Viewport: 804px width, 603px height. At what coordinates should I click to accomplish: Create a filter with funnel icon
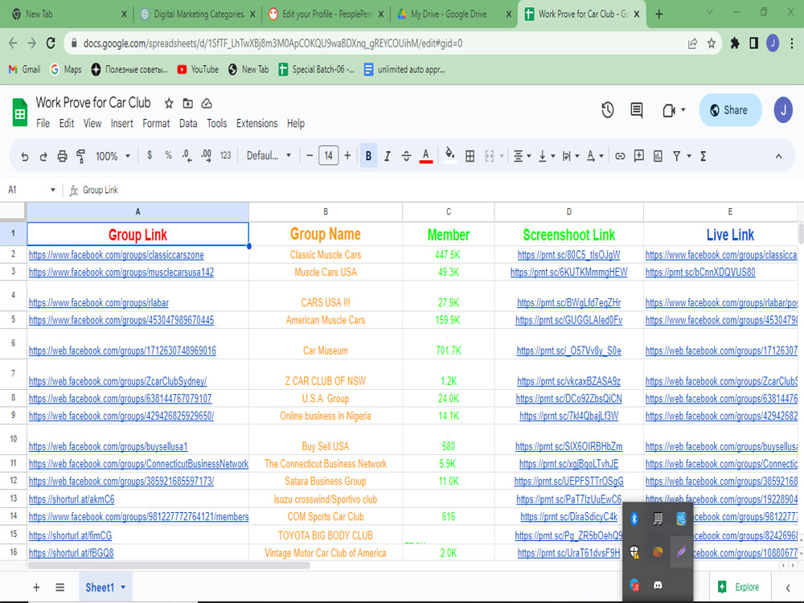click(x=676, y=156)
